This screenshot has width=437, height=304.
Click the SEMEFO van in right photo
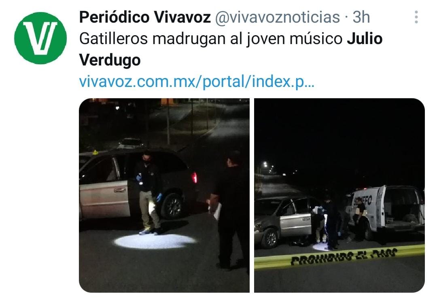pyautogui.click(x=385, y=211)
